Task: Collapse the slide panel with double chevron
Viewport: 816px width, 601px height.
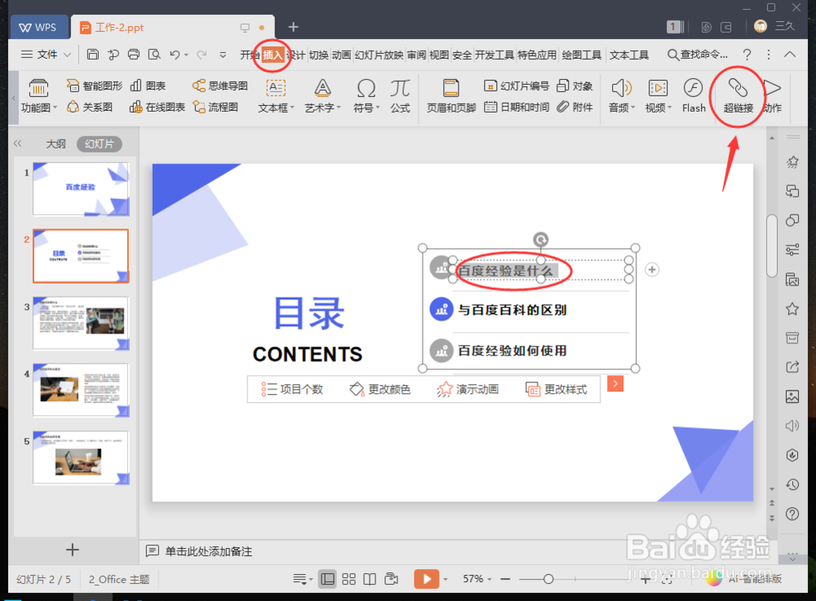Action: [x=18, y=144]
